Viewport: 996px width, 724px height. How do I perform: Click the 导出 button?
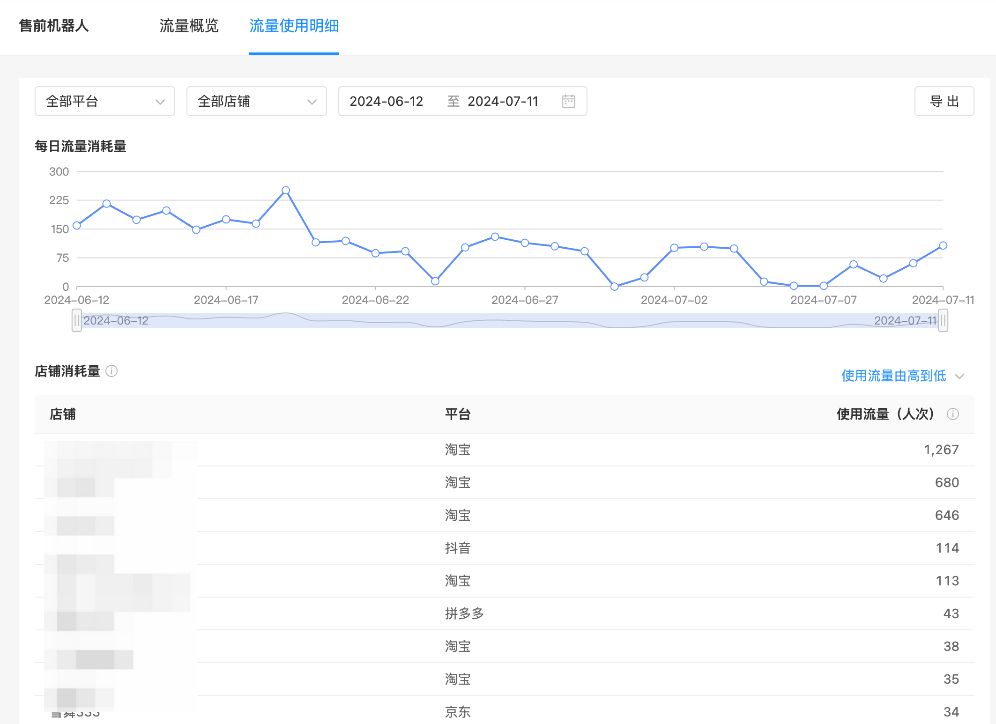(x=944, y=101)
